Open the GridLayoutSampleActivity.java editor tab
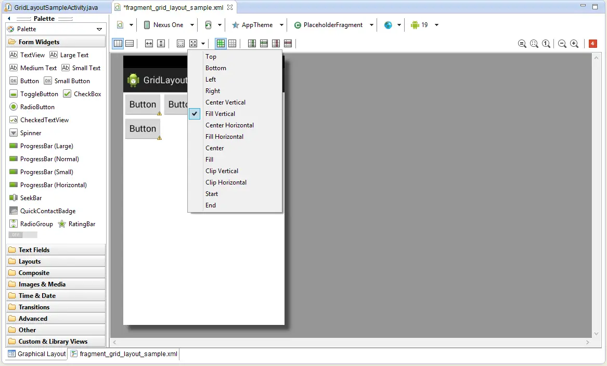Image resolution: width=607 pixels, height=366 pixels. pos(56,8)
